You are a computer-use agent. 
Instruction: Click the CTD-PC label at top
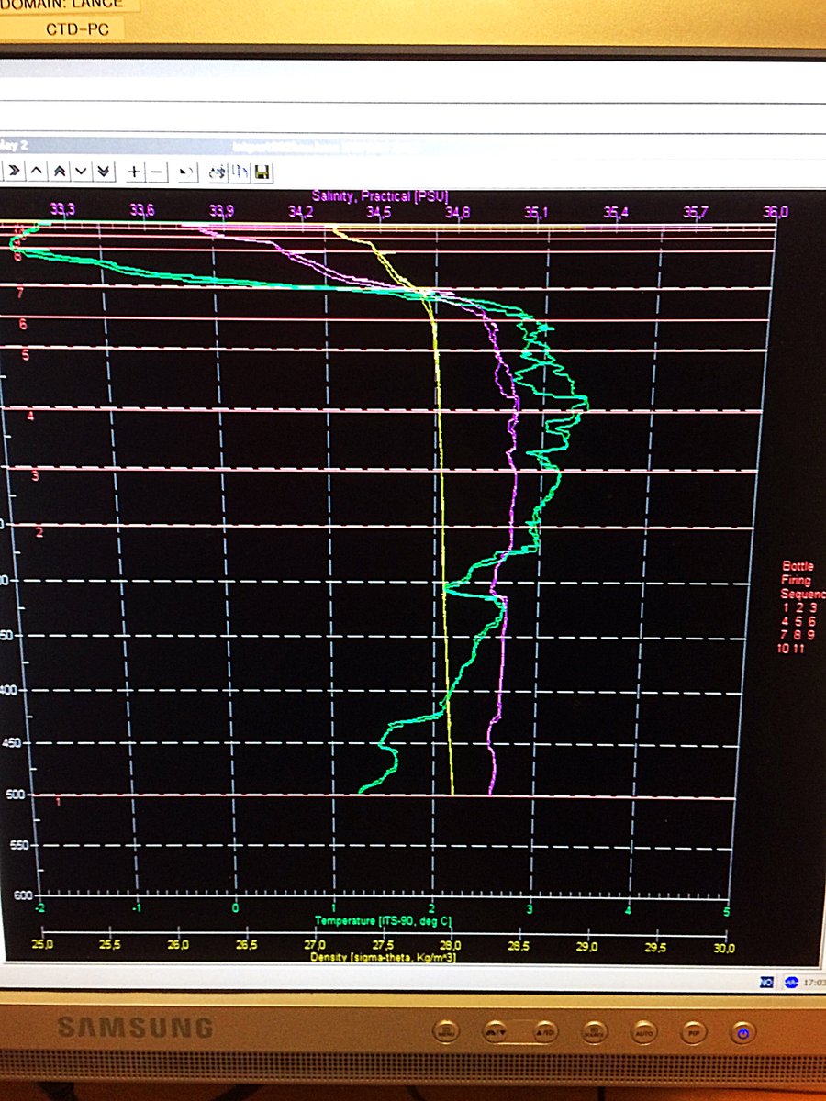pos(78,28)
